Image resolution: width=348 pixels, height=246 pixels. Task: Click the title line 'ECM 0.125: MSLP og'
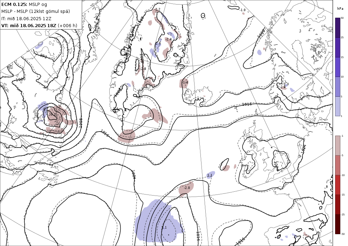[x=24, y=4]
